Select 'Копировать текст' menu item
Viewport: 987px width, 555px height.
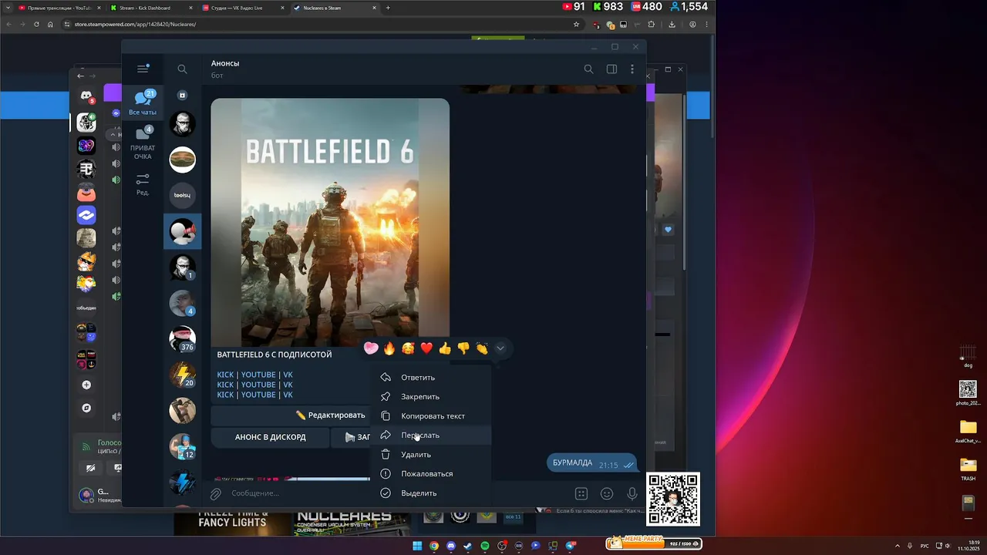click(x=430, y=416)
